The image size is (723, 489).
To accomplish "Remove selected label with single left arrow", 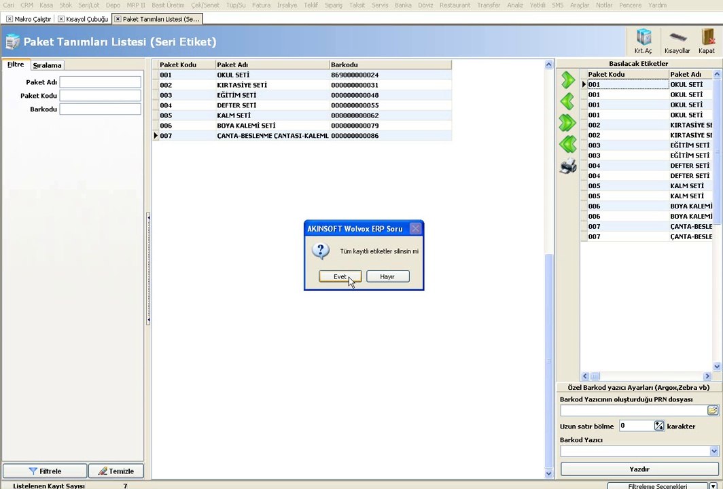I will pyautogui.click(x=568, y=101).
